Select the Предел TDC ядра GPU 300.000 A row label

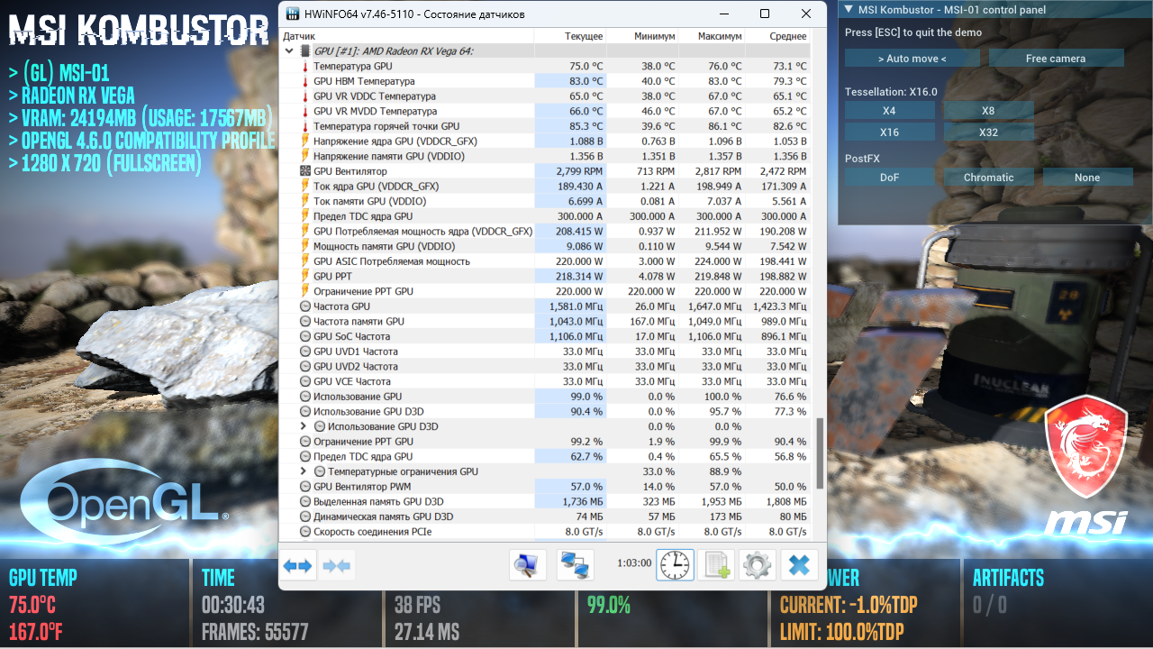(x=363, y=216)
